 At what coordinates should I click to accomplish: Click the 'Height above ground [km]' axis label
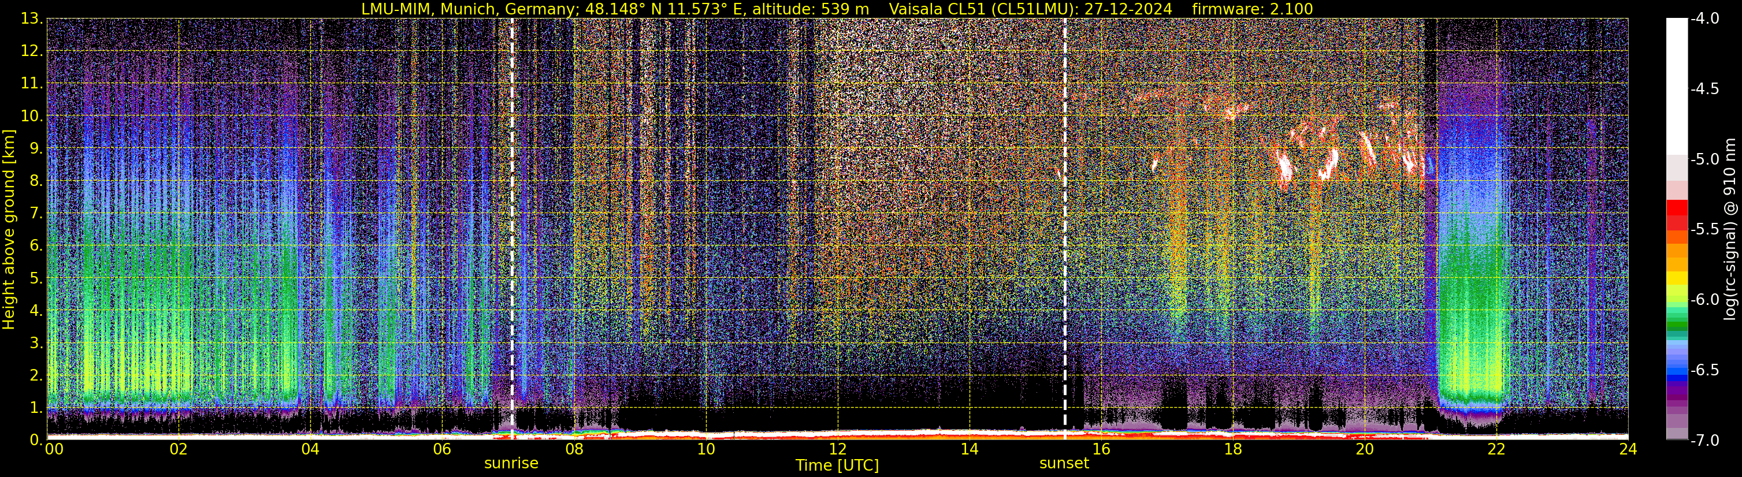tap(9, 229)
